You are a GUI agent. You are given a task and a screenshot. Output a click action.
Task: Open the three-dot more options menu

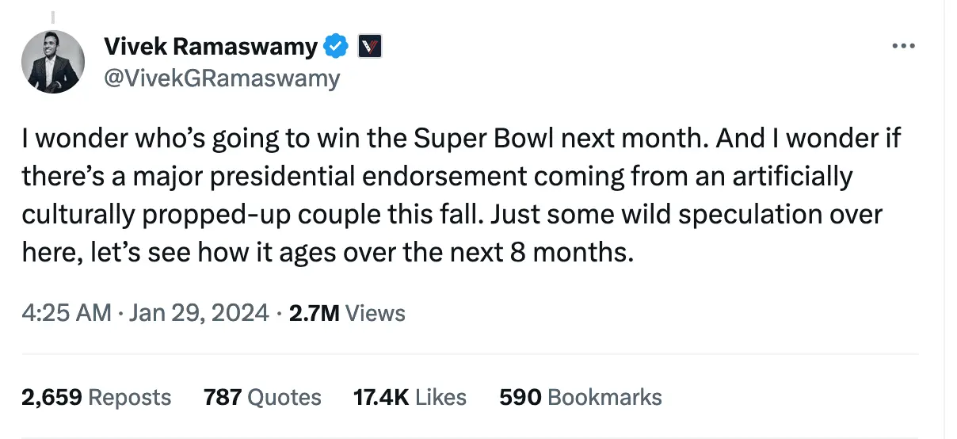[903, 47]
